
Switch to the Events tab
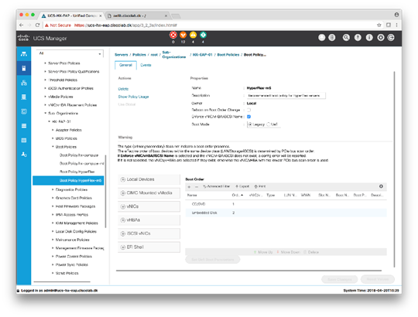146,65
